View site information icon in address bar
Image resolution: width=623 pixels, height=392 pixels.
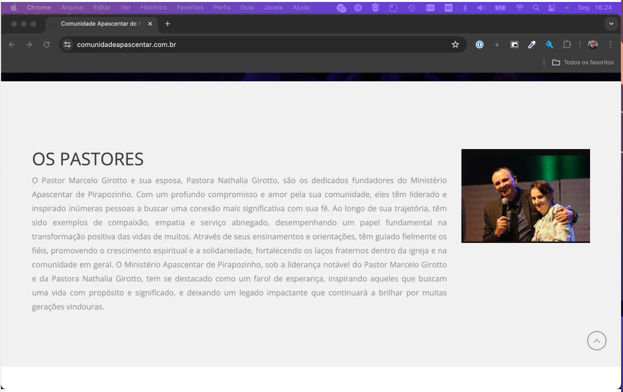pyautogui.click(x=68, y=45)
